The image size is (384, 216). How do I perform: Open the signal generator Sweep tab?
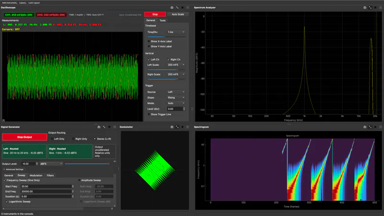[x=21, y=175]
